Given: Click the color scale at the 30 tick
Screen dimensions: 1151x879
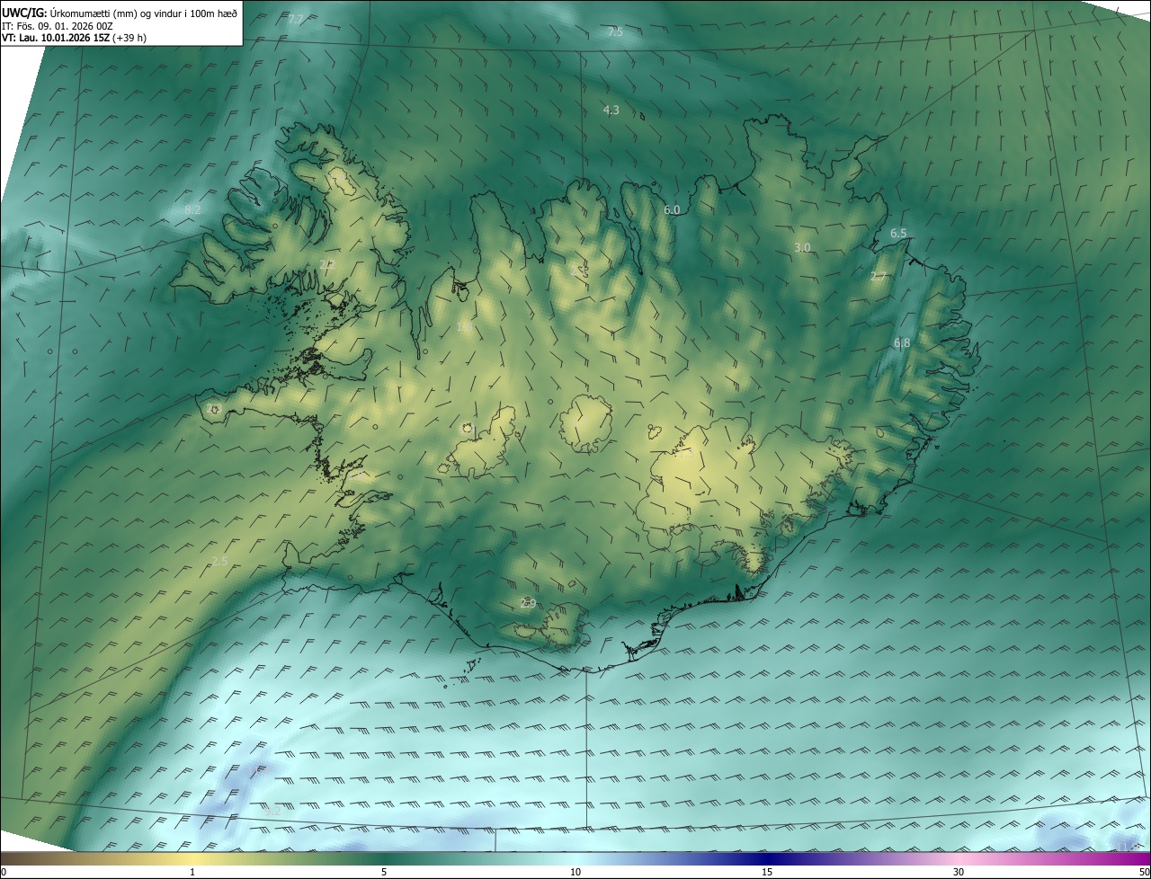Looking at the screenshot, I should (x=959, y=860).
